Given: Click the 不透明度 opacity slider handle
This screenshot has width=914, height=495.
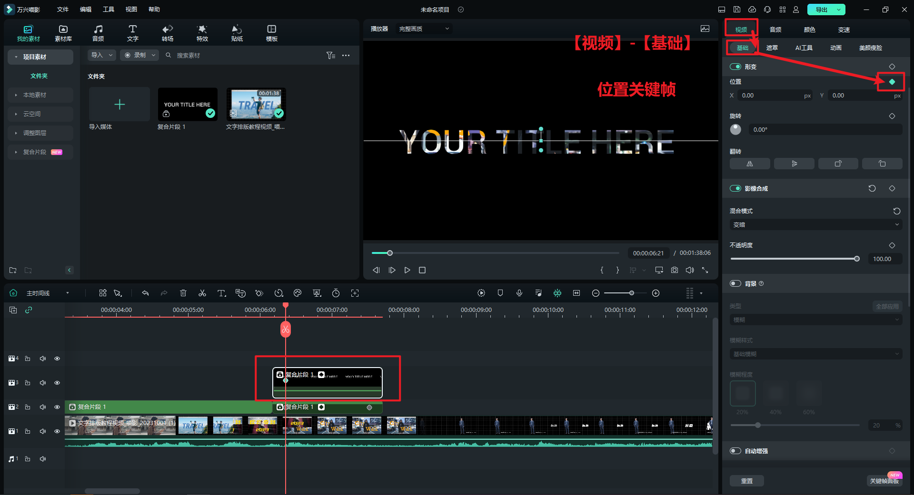Looking at the screenshot, I should [857, 259].
